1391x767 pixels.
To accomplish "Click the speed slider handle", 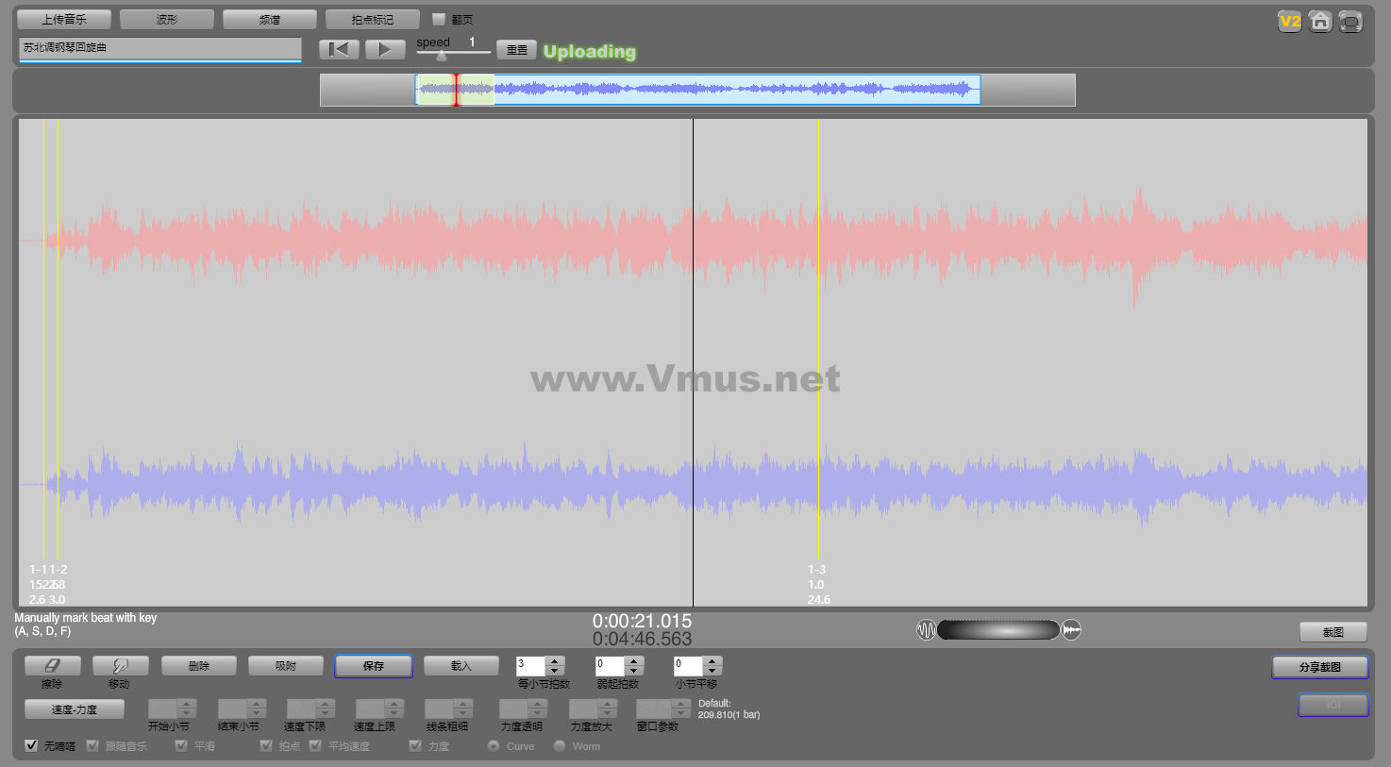I will [x=441, y=56].
